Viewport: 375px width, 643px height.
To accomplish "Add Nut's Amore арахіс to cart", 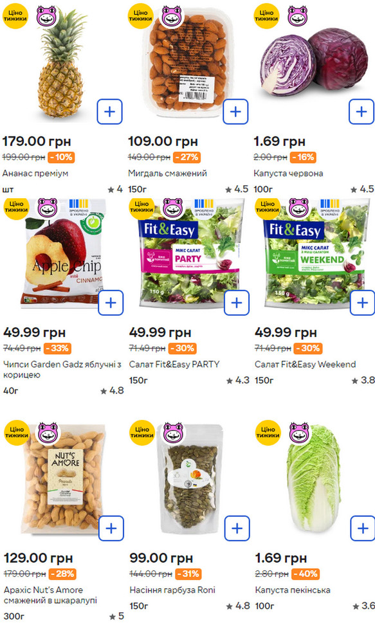I will pyautogui.click(x=111, y=528).
